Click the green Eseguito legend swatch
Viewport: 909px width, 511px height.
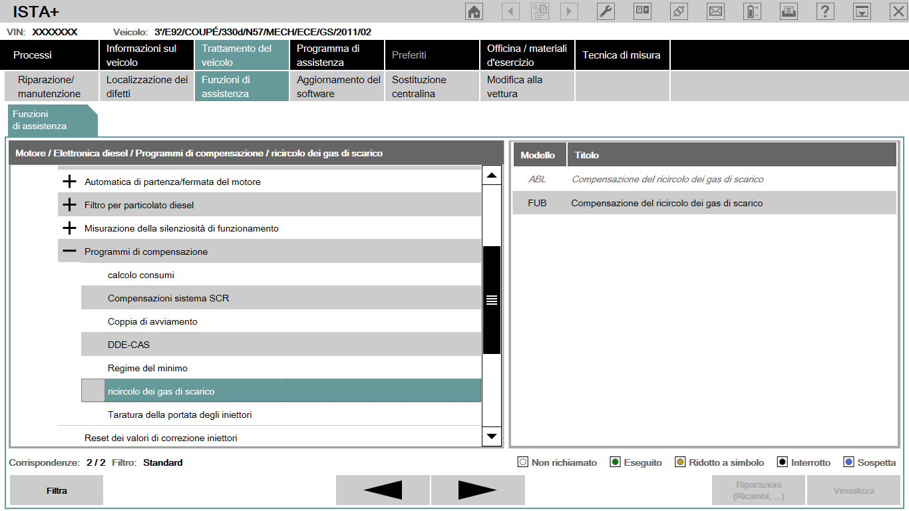point(616,462)
